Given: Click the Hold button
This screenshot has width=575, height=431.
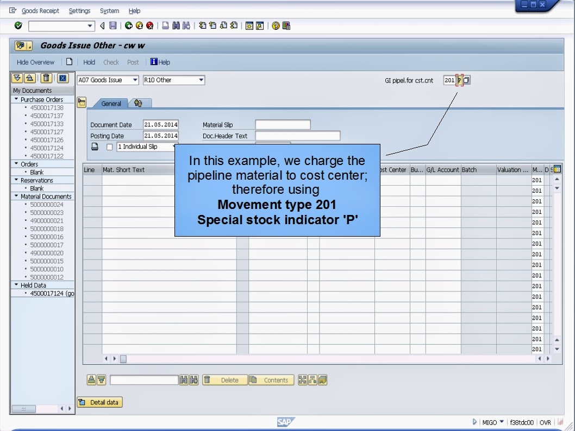Looking at the screenshot, I should (x=89, y=62).
